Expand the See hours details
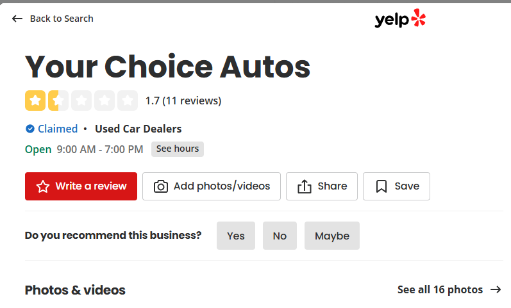Screen dimensions: 511x308 [x=178, y=149]
